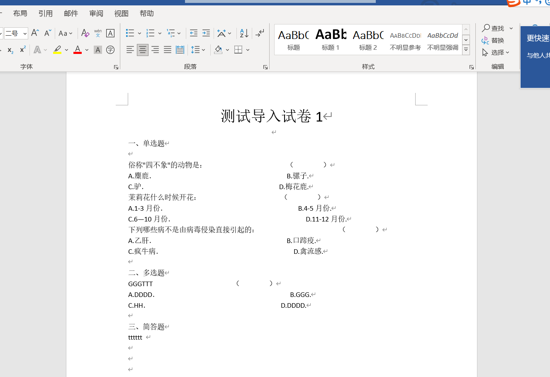Click the document title 测试导入试卷 1
The width and height of the screenshot is (550, 377).
tap(272, 116)
